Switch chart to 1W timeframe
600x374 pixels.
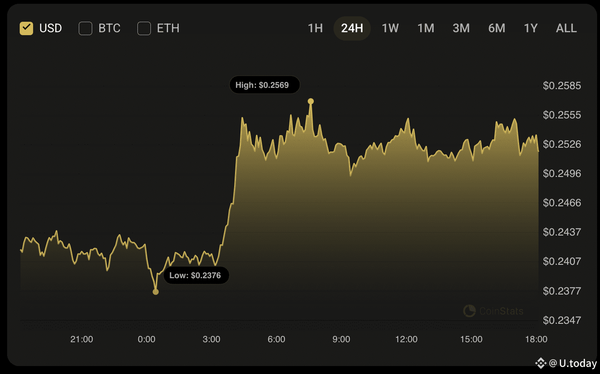390,28
